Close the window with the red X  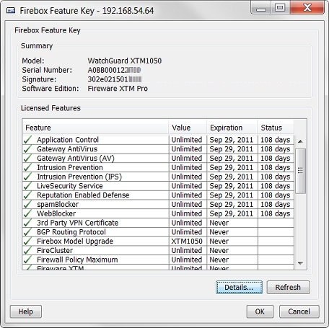pyautogui.click(x=307, y=7)
